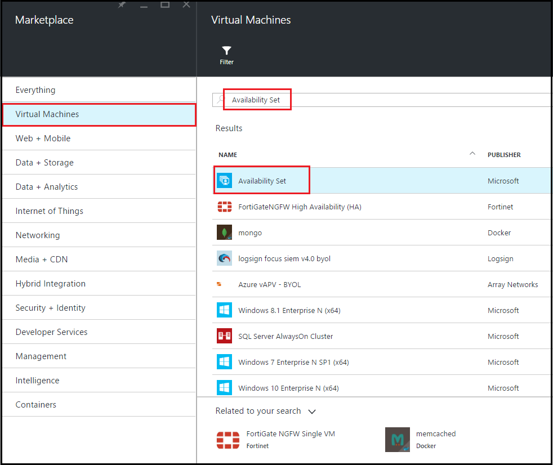Screen dimensions: 553x465
Task: Pin the Marketplace blade
Action: 122,5
